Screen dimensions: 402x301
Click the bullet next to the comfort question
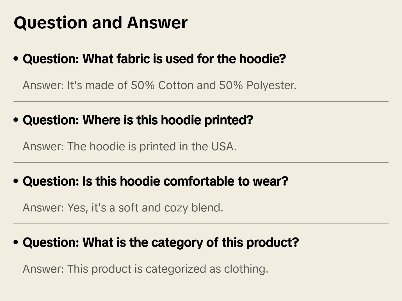pos(16,181)
